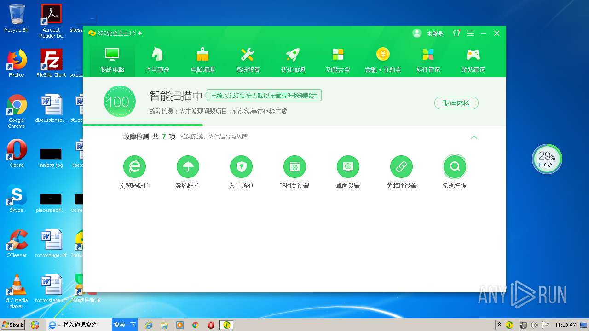Open the 木马查杀 Trojan scan tab

(x=157, y=60)
